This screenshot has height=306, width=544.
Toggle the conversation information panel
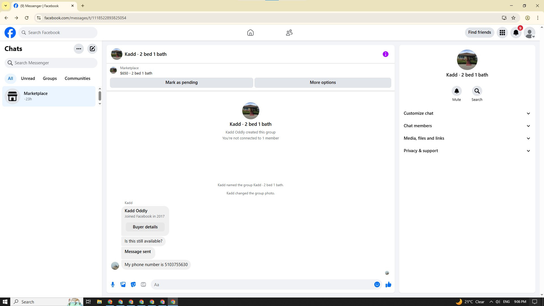point(385,54)
